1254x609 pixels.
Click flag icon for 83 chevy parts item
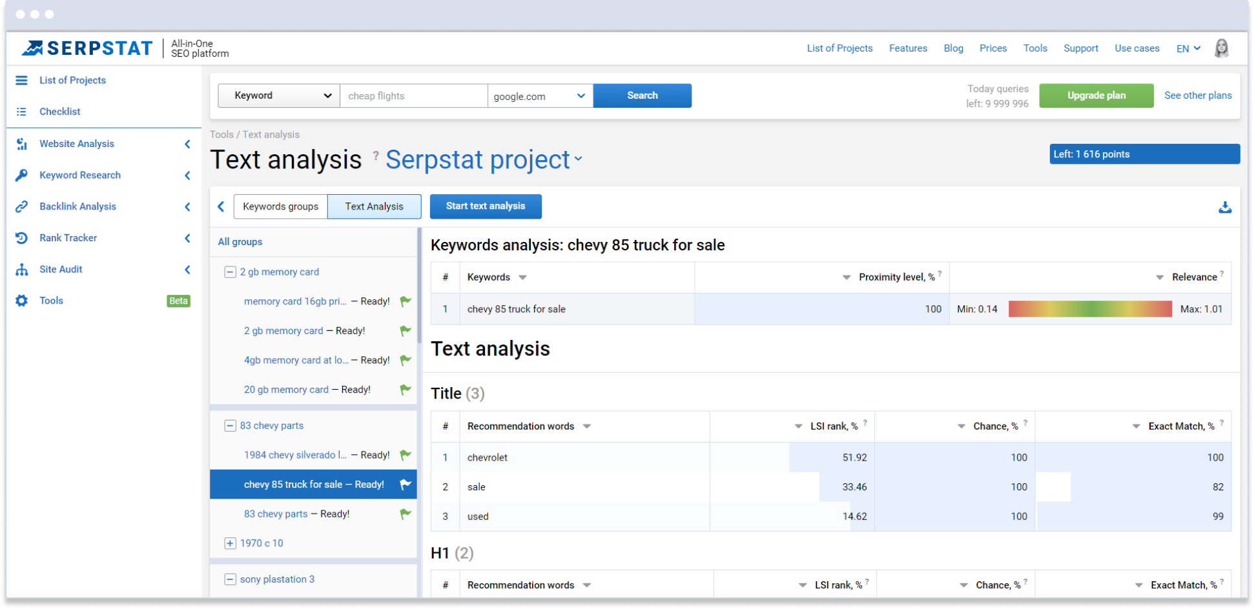(x=406, y=514)
